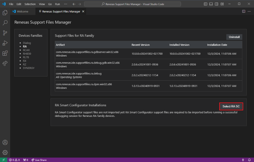Image resolution: width=254 pixels, height=162 pixels.
Task: Open the Extensions view icon
Action: point(5,53)
